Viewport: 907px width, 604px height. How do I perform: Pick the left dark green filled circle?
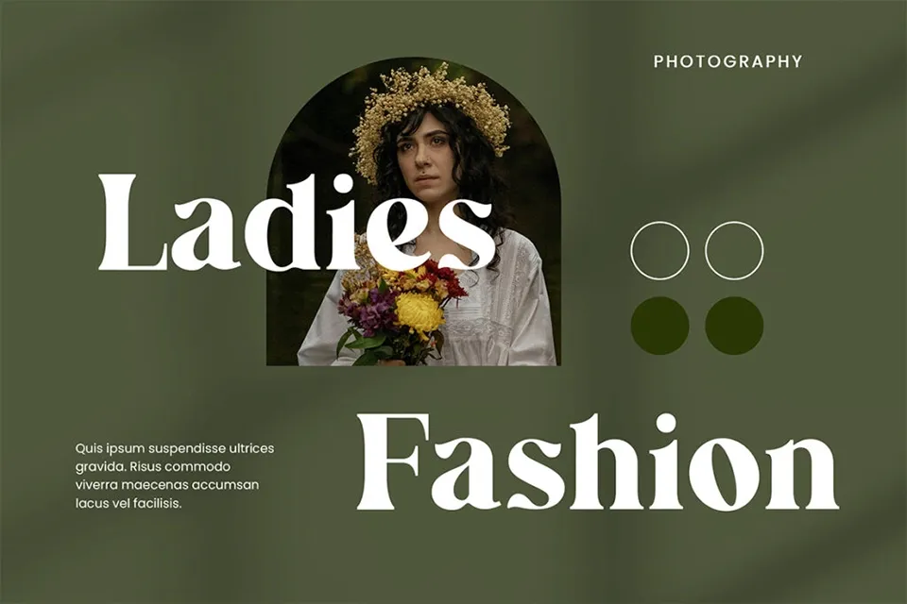tap(659, 326)
